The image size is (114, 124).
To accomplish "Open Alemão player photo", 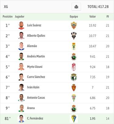I will click(x=21, y=46).
